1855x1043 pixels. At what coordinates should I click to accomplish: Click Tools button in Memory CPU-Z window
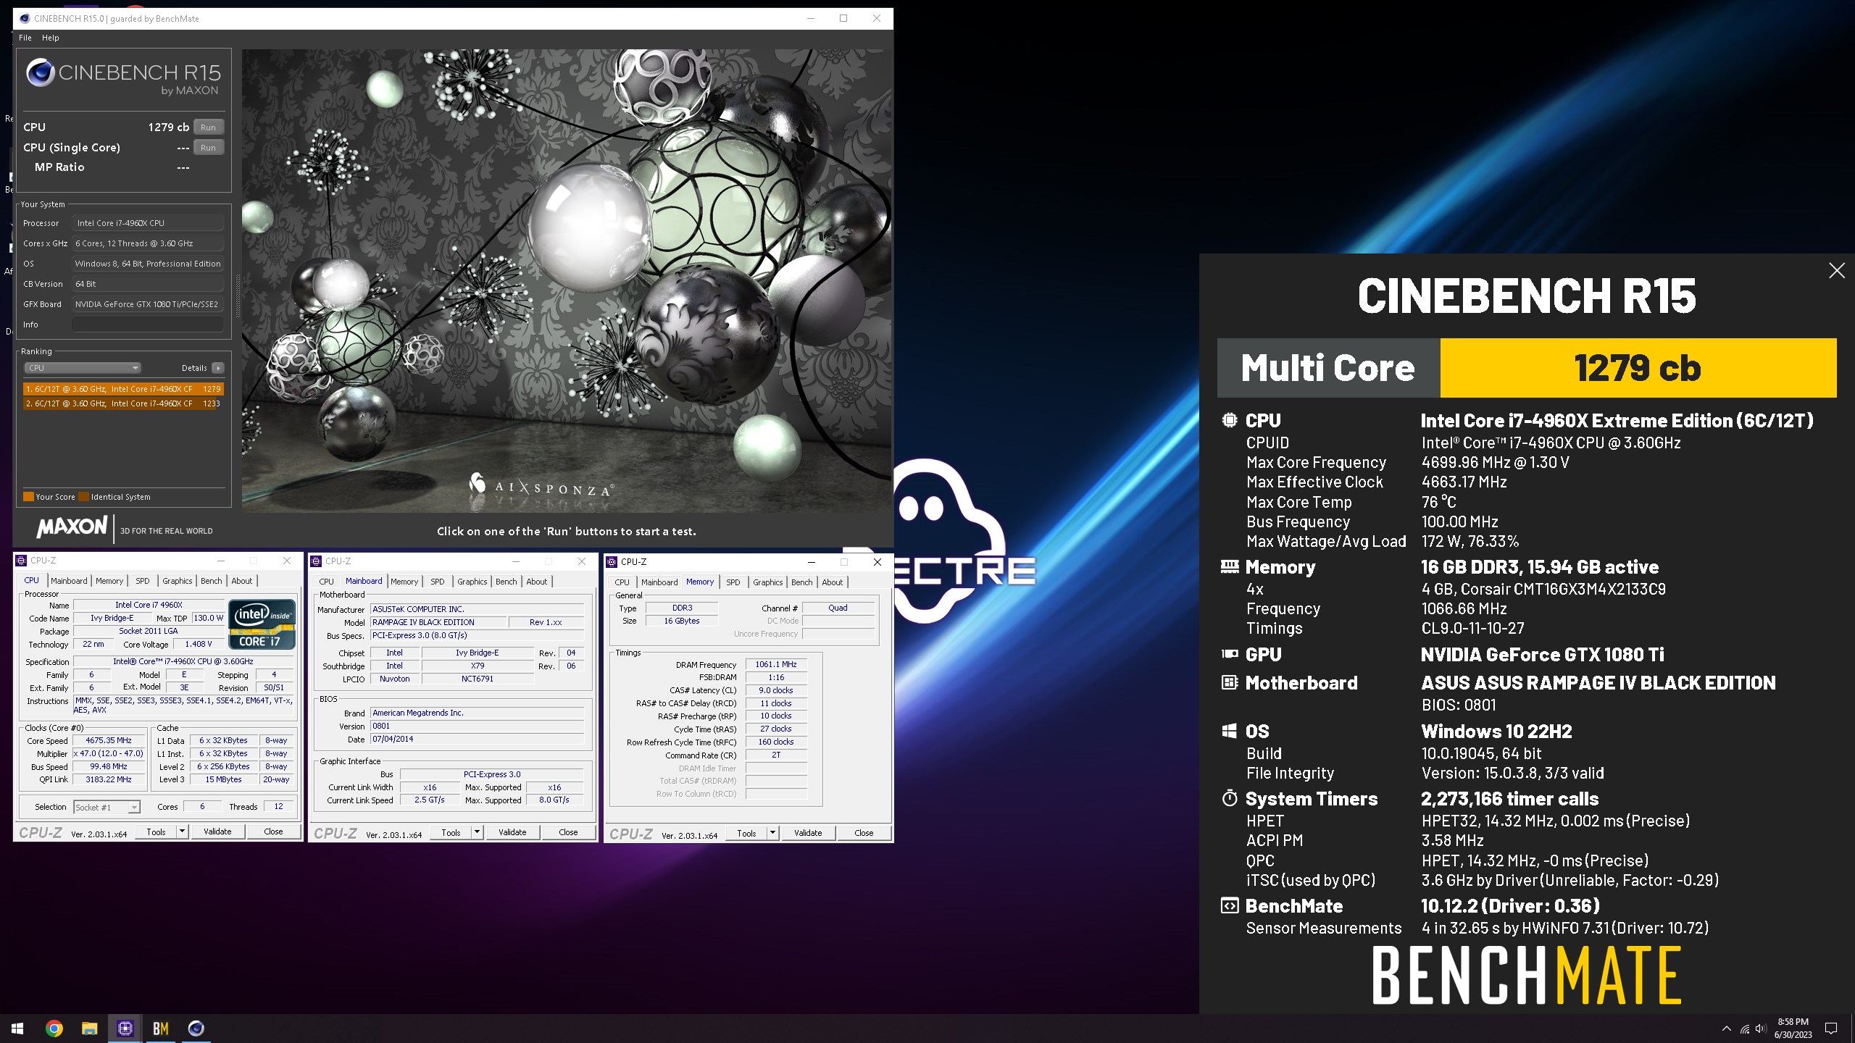pyautogui.click(x=746, y=834)
